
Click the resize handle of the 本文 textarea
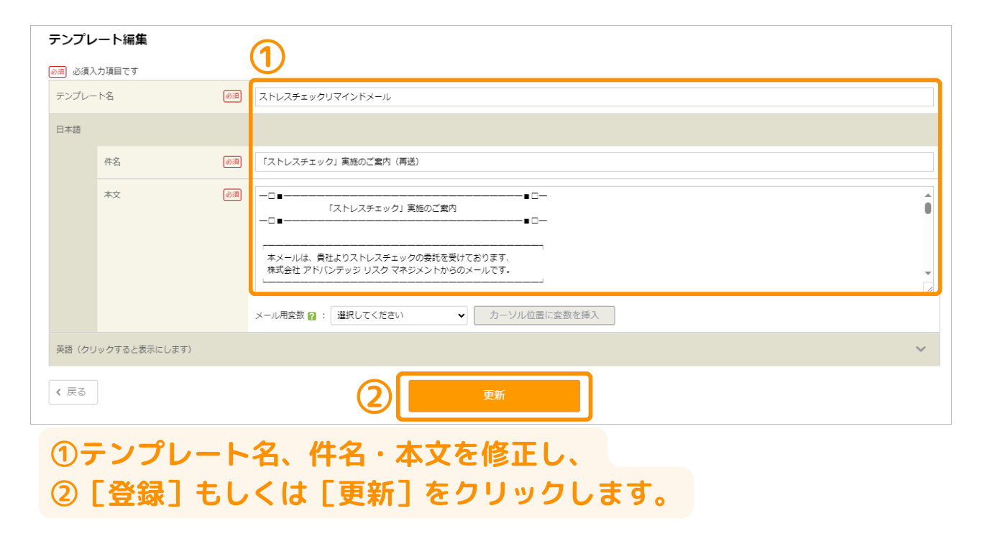tap(929, 287)
